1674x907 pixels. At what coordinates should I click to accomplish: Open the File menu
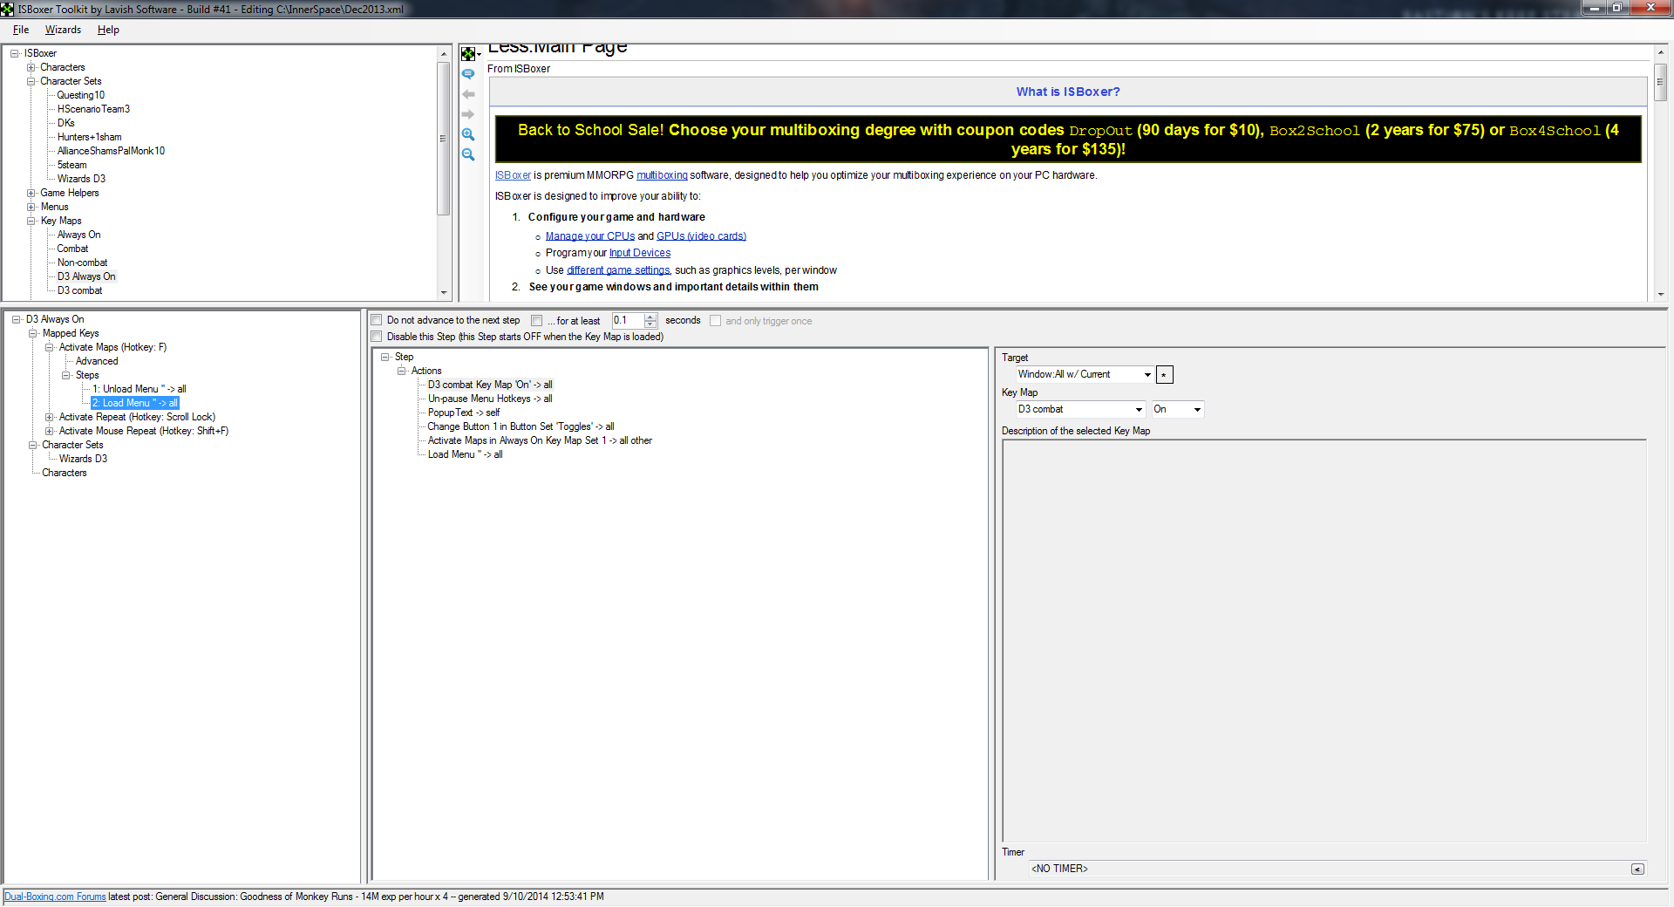21,30
